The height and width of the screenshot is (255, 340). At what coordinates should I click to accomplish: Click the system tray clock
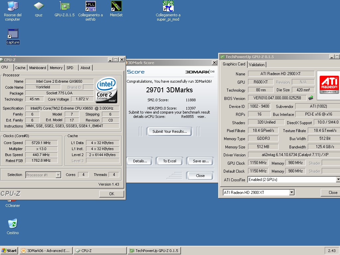click(332, 251)
